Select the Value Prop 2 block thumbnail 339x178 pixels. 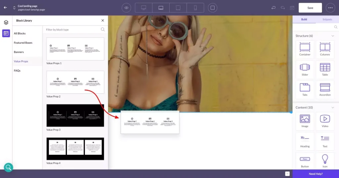pyautogui.click(x=75, y=82)
